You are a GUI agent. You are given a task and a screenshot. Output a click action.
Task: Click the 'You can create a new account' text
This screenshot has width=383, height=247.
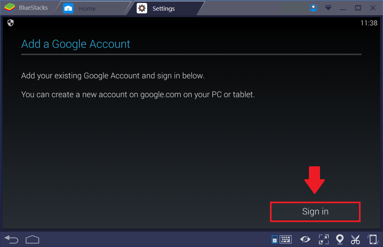pyautogui.click(x=138, y=95)
